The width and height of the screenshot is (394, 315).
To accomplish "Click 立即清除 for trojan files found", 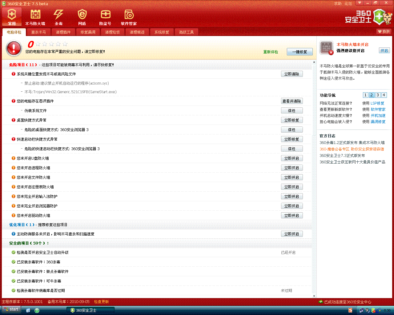I will tap(291, 74).
